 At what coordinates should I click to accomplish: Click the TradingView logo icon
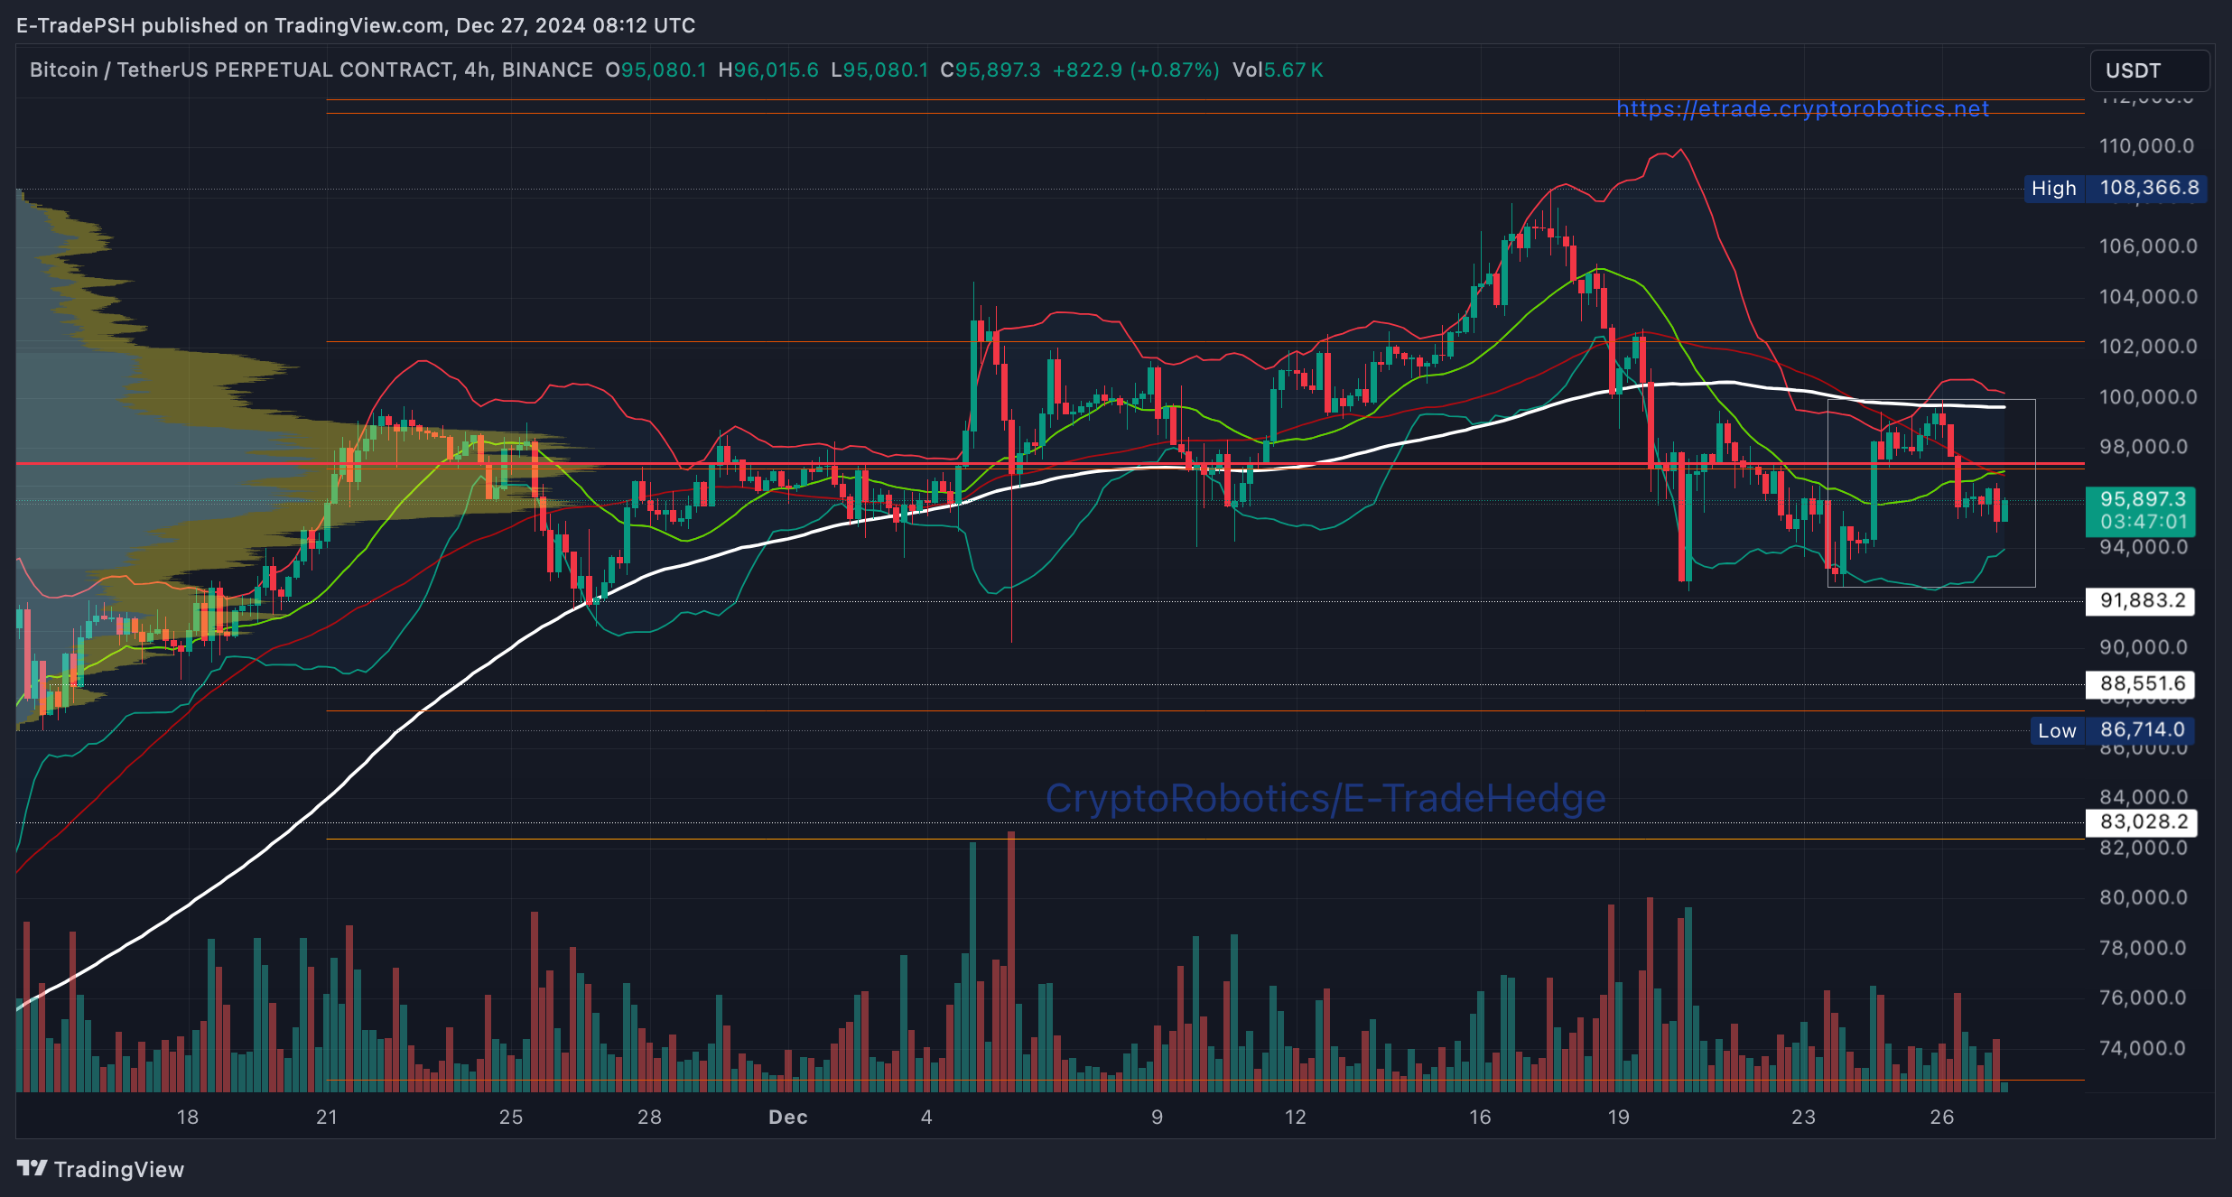[32, 1168]
